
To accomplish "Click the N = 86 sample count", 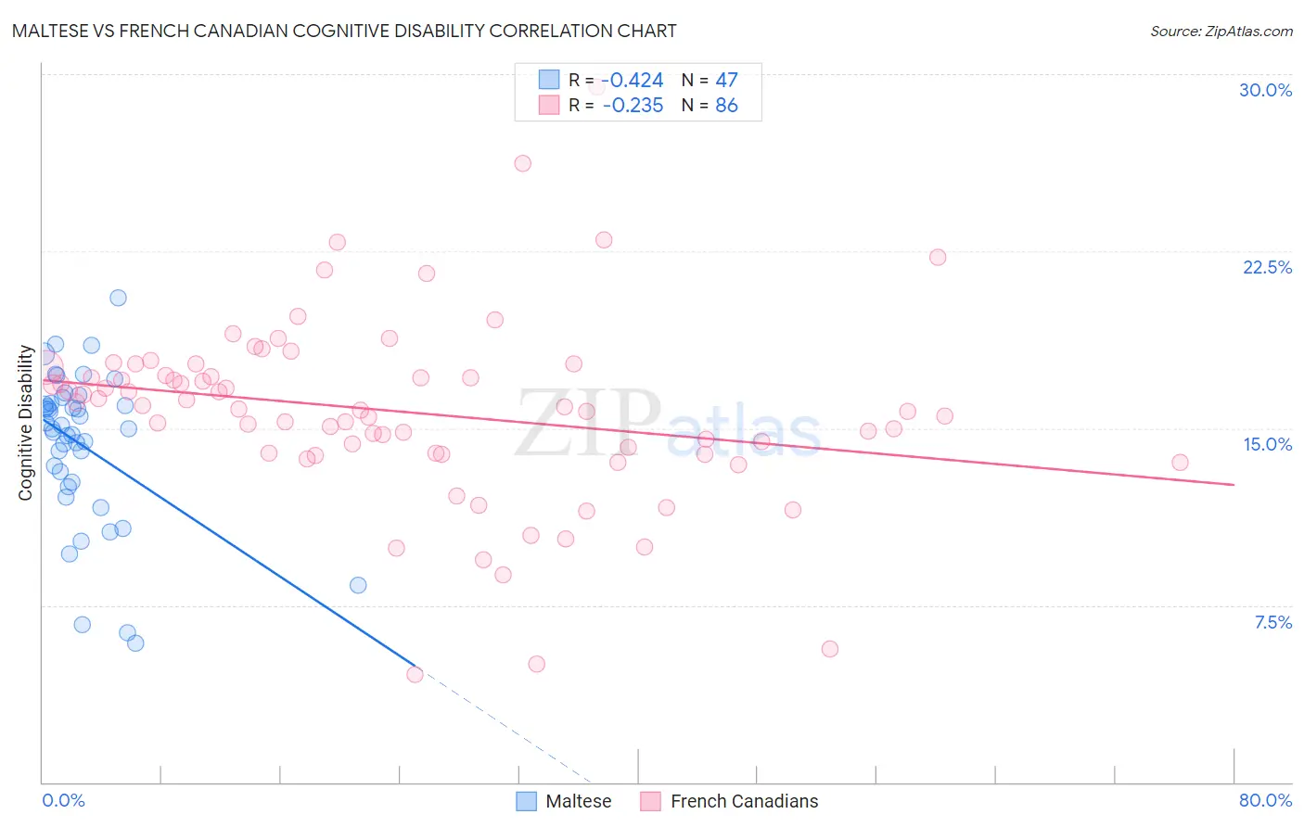I will tap(710, 105).
